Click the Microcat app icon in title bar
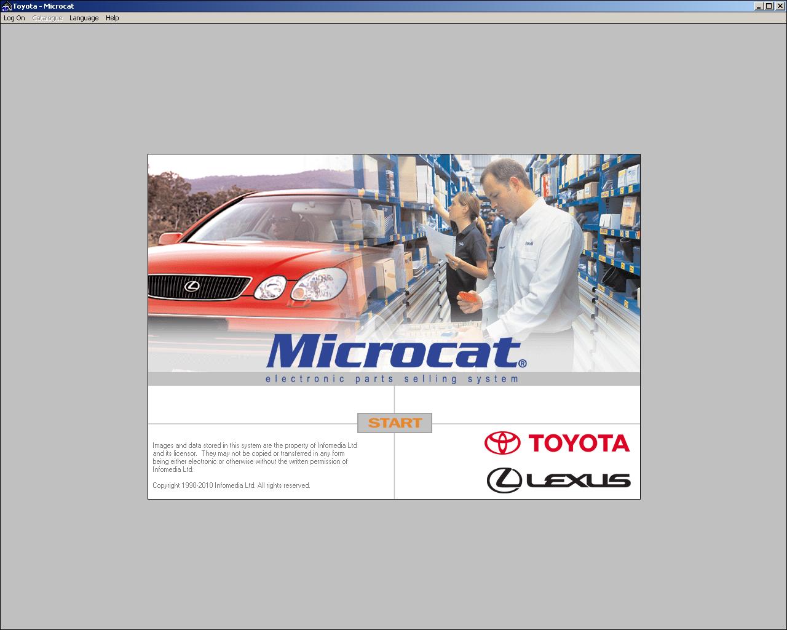Image resolution: width=787 pixels, height=630 pixels. (7, 6)
